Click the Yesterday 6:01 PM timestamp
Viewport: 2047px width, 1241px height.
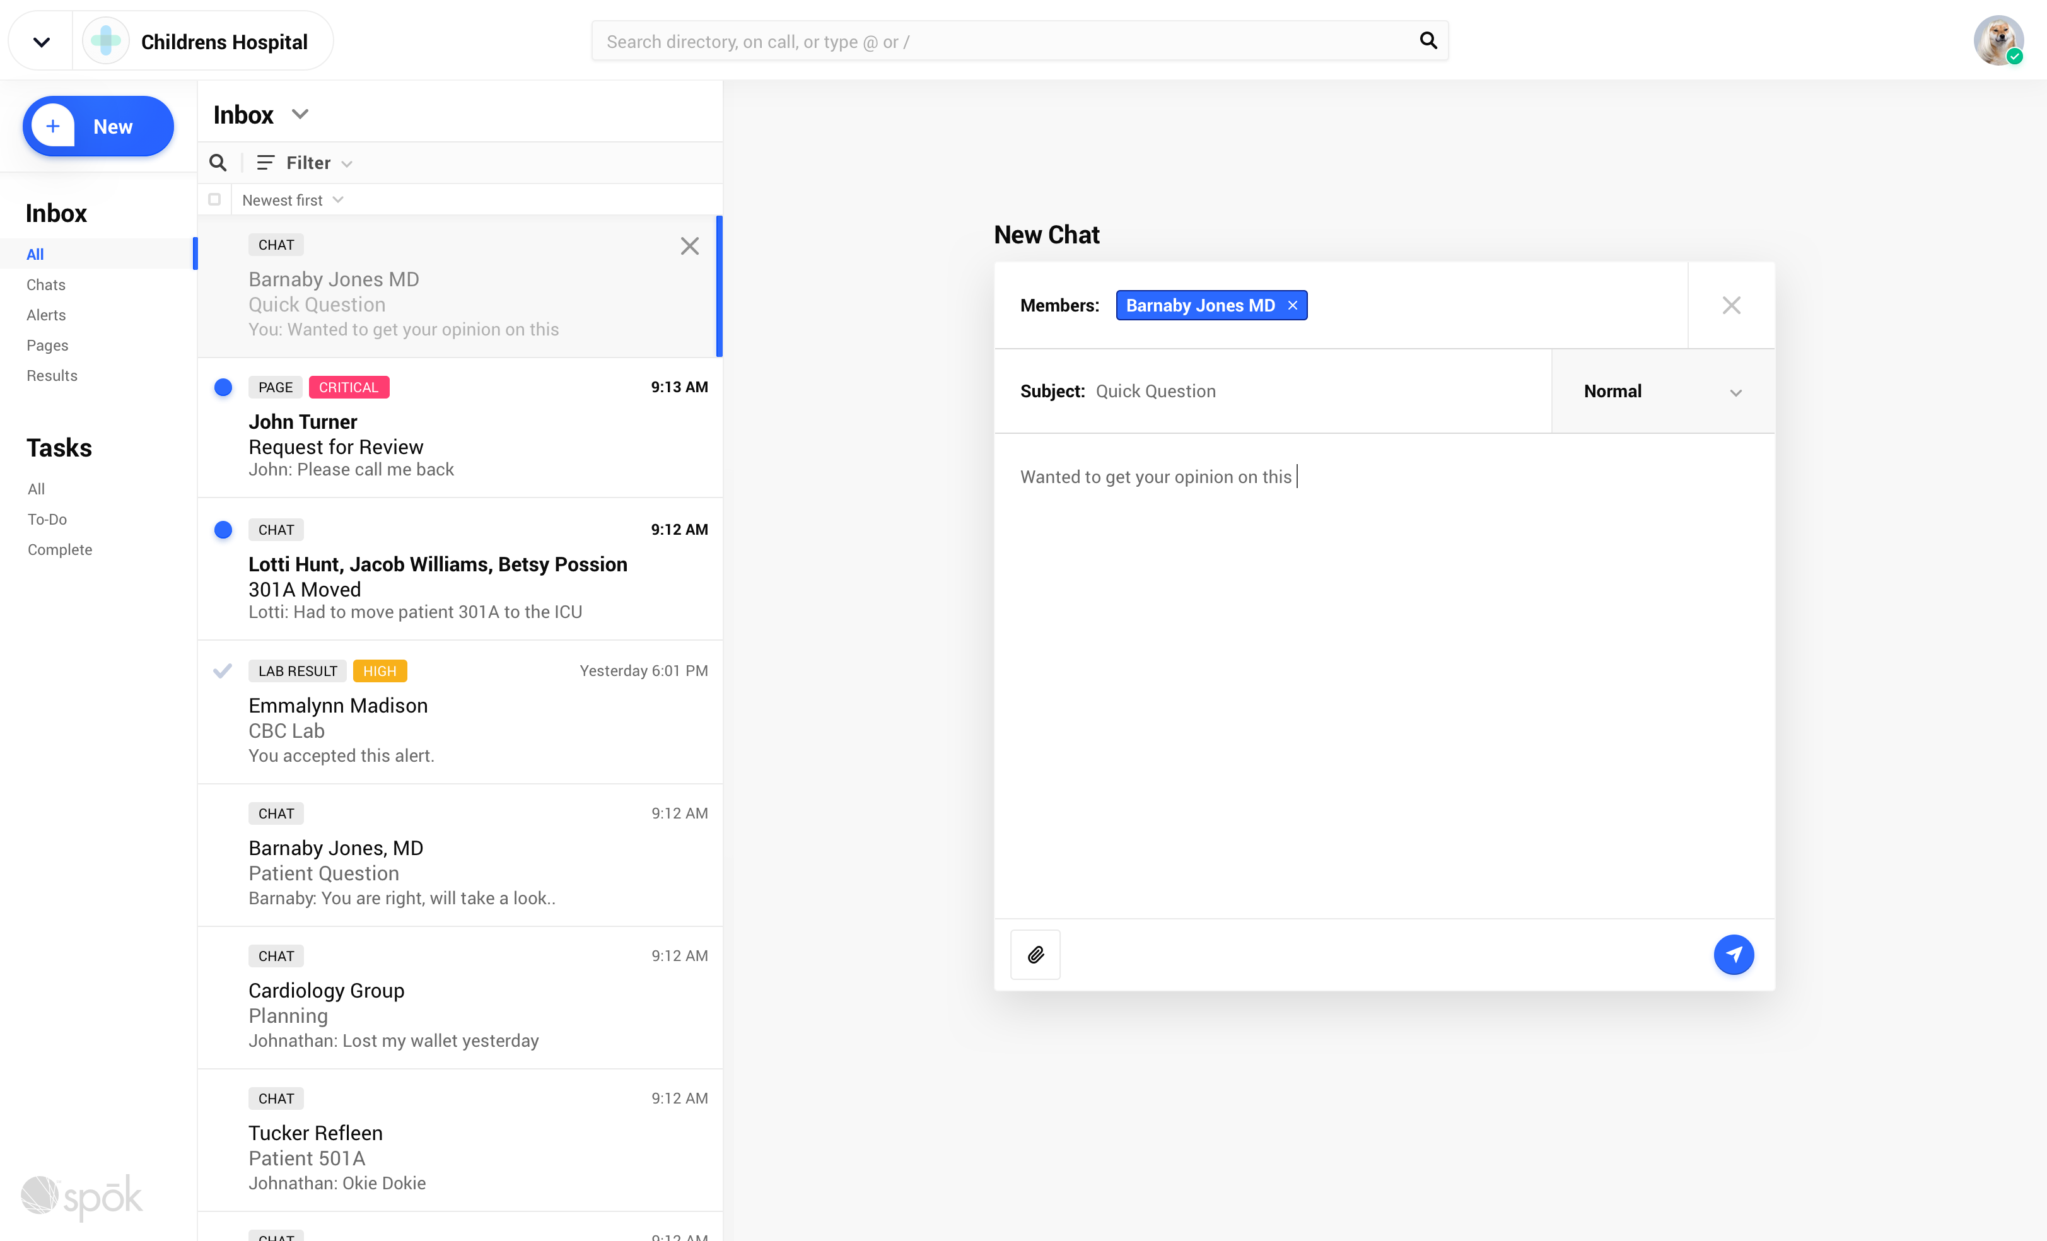pyautogui.click(x=644, y=671)
